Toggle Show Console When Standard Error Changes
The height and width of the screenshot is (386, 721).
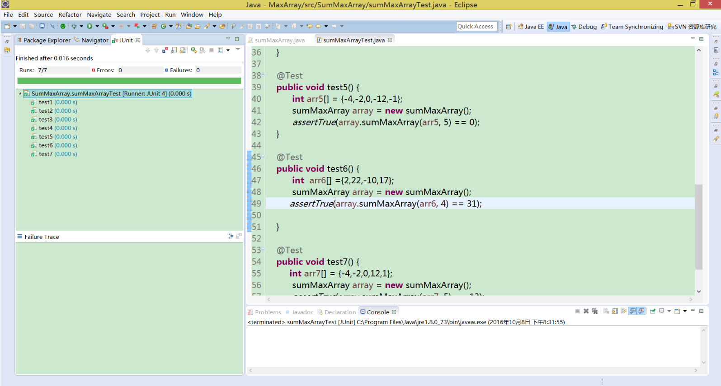(x=641, y=311)
